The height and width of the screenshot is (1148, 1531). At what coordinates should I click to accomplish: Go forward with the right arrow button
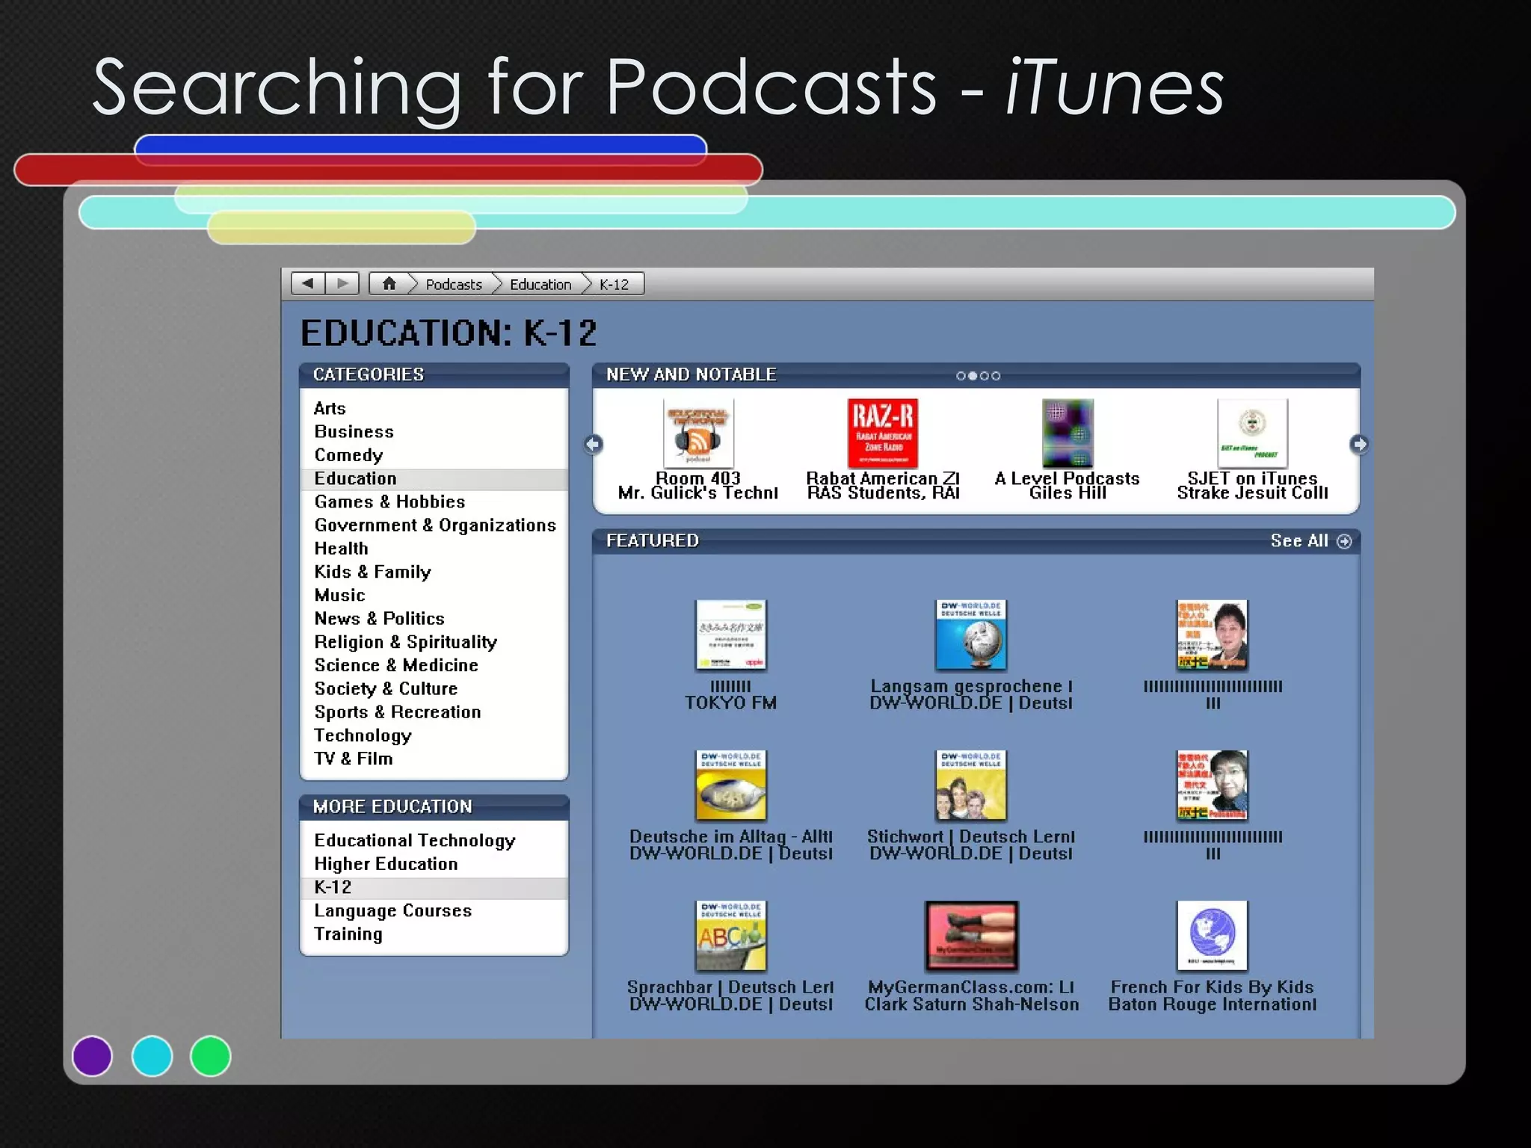point(342,283)
